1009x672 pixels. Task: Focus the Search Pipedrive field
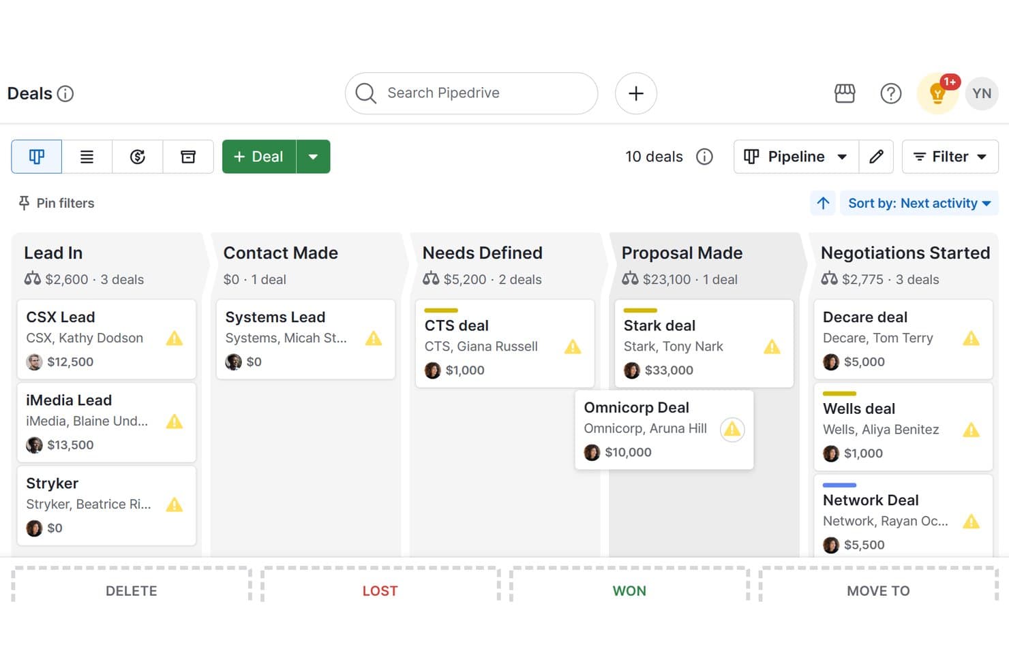coord(472,93)
